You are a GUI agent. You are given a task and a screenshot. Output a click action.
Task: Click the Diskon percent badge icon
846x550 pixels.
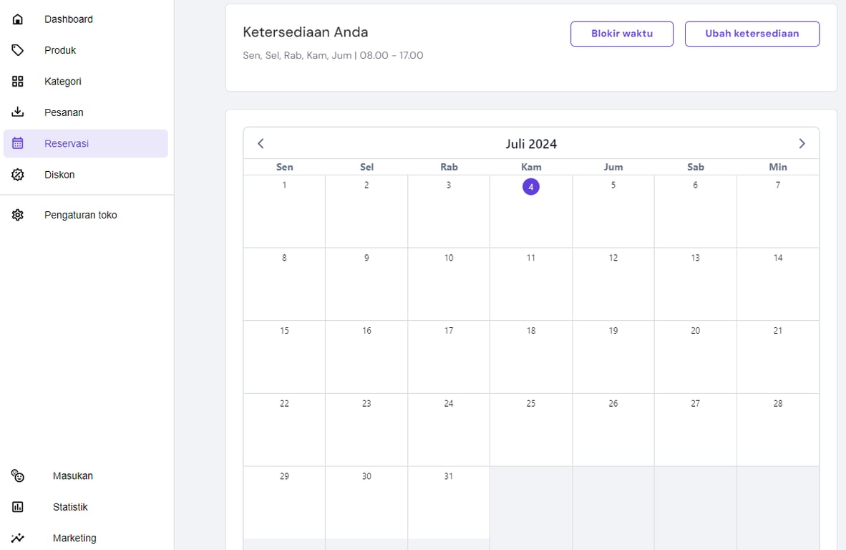click(x=18, y=175)
